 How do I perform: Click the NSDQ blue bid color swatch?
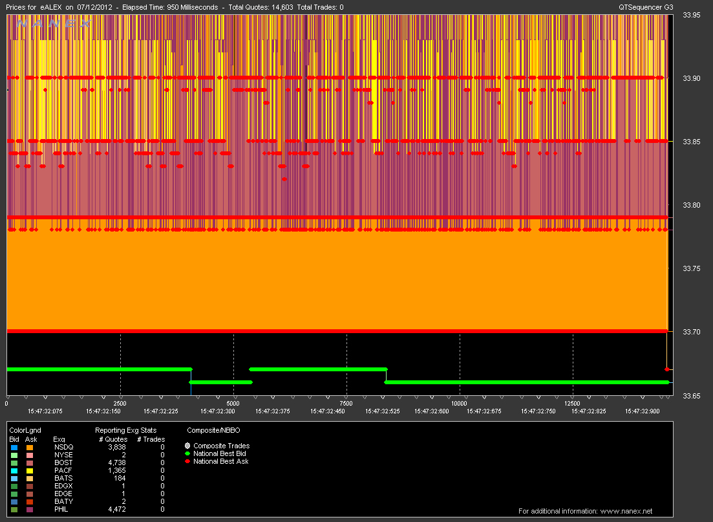pyautogui.click(x=14, y=448)
